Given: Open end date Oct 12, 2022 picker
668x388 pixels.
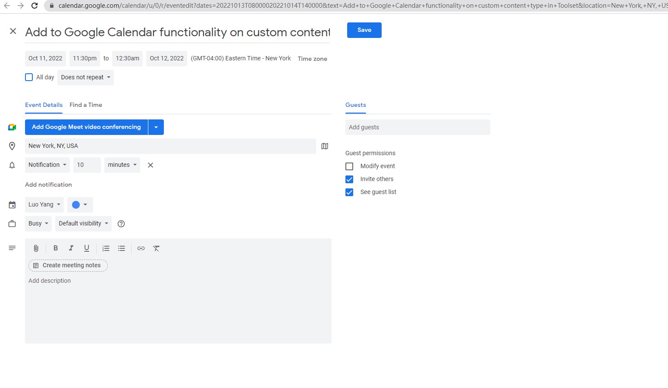Looking at the screenshot, I should 167,59.
